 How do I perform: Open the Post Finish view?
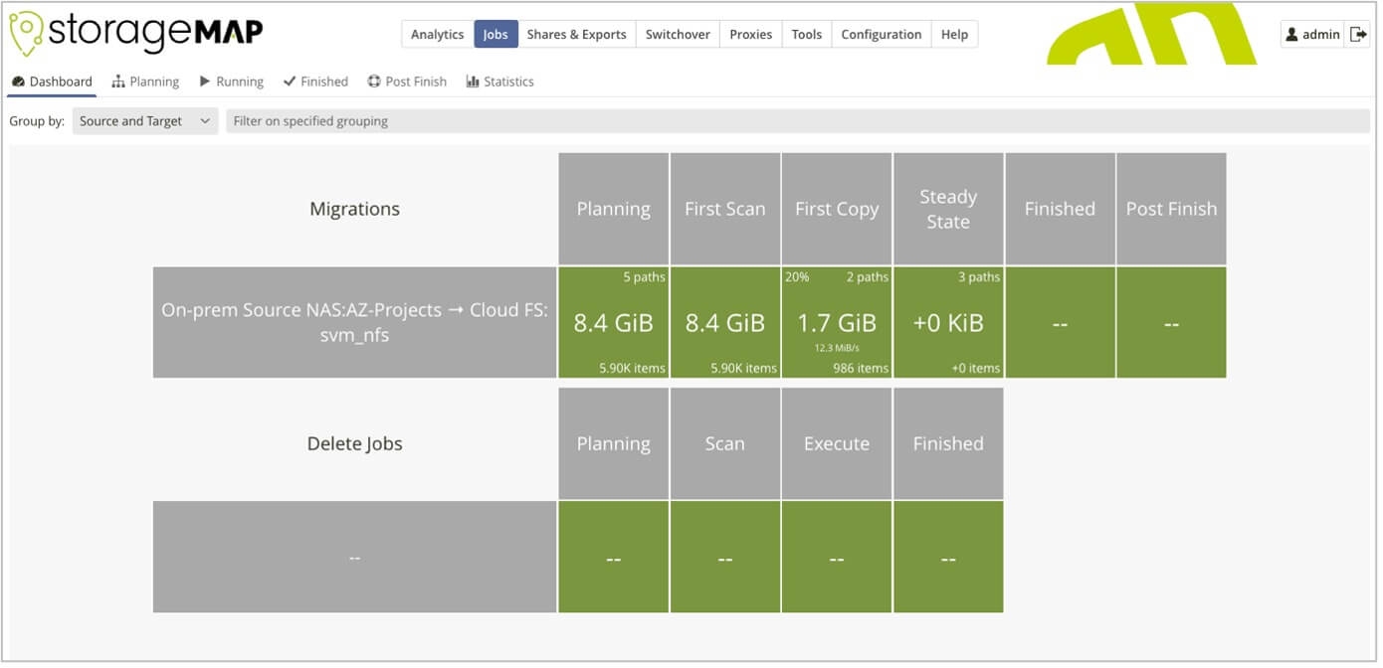pos(407,81)
